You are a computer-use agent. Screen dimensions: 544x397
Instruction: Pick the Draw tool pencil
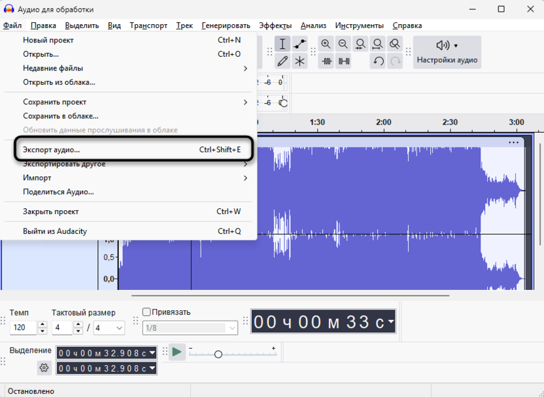click(283, 61)
